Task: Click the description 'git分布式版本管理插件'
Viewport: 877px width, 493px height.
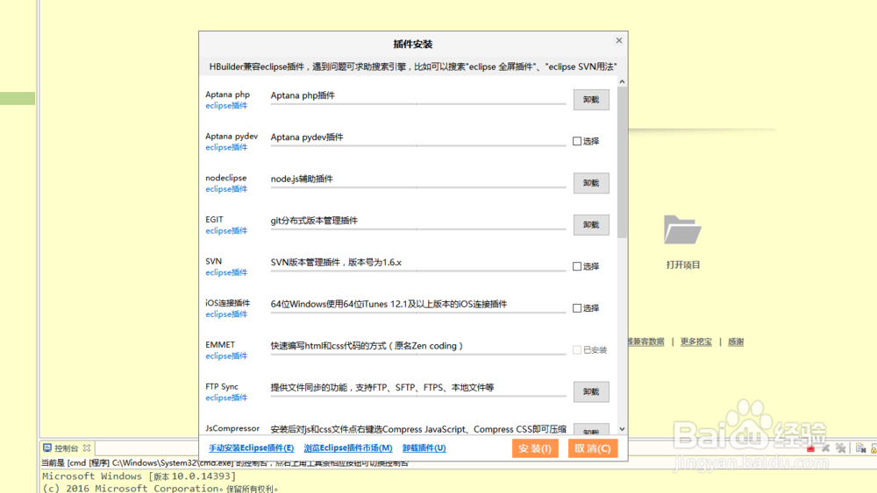Action: tap(314, 221)
